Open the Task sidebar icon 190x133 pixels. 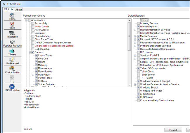click(x=12, y=24)
